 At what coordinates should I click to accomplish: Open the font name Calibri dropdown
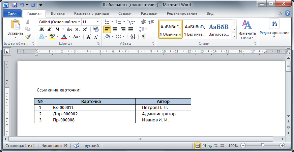[x=79, y=22]
